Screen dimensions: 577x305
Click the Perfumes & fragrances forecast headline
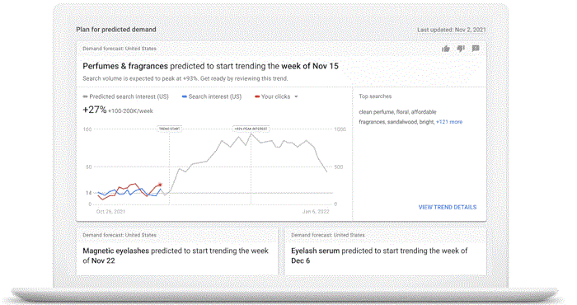[x=210, y=66]
